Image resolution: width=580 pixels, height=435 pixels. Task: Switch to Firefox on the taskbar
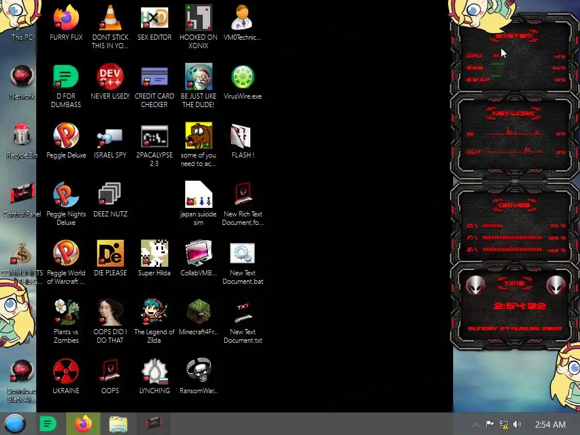83,424
